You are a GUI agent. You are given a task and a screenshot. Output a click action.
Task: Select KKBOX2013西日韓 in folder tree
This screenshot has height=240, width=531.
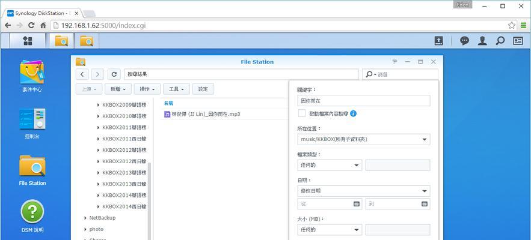(x=124, y=184)
